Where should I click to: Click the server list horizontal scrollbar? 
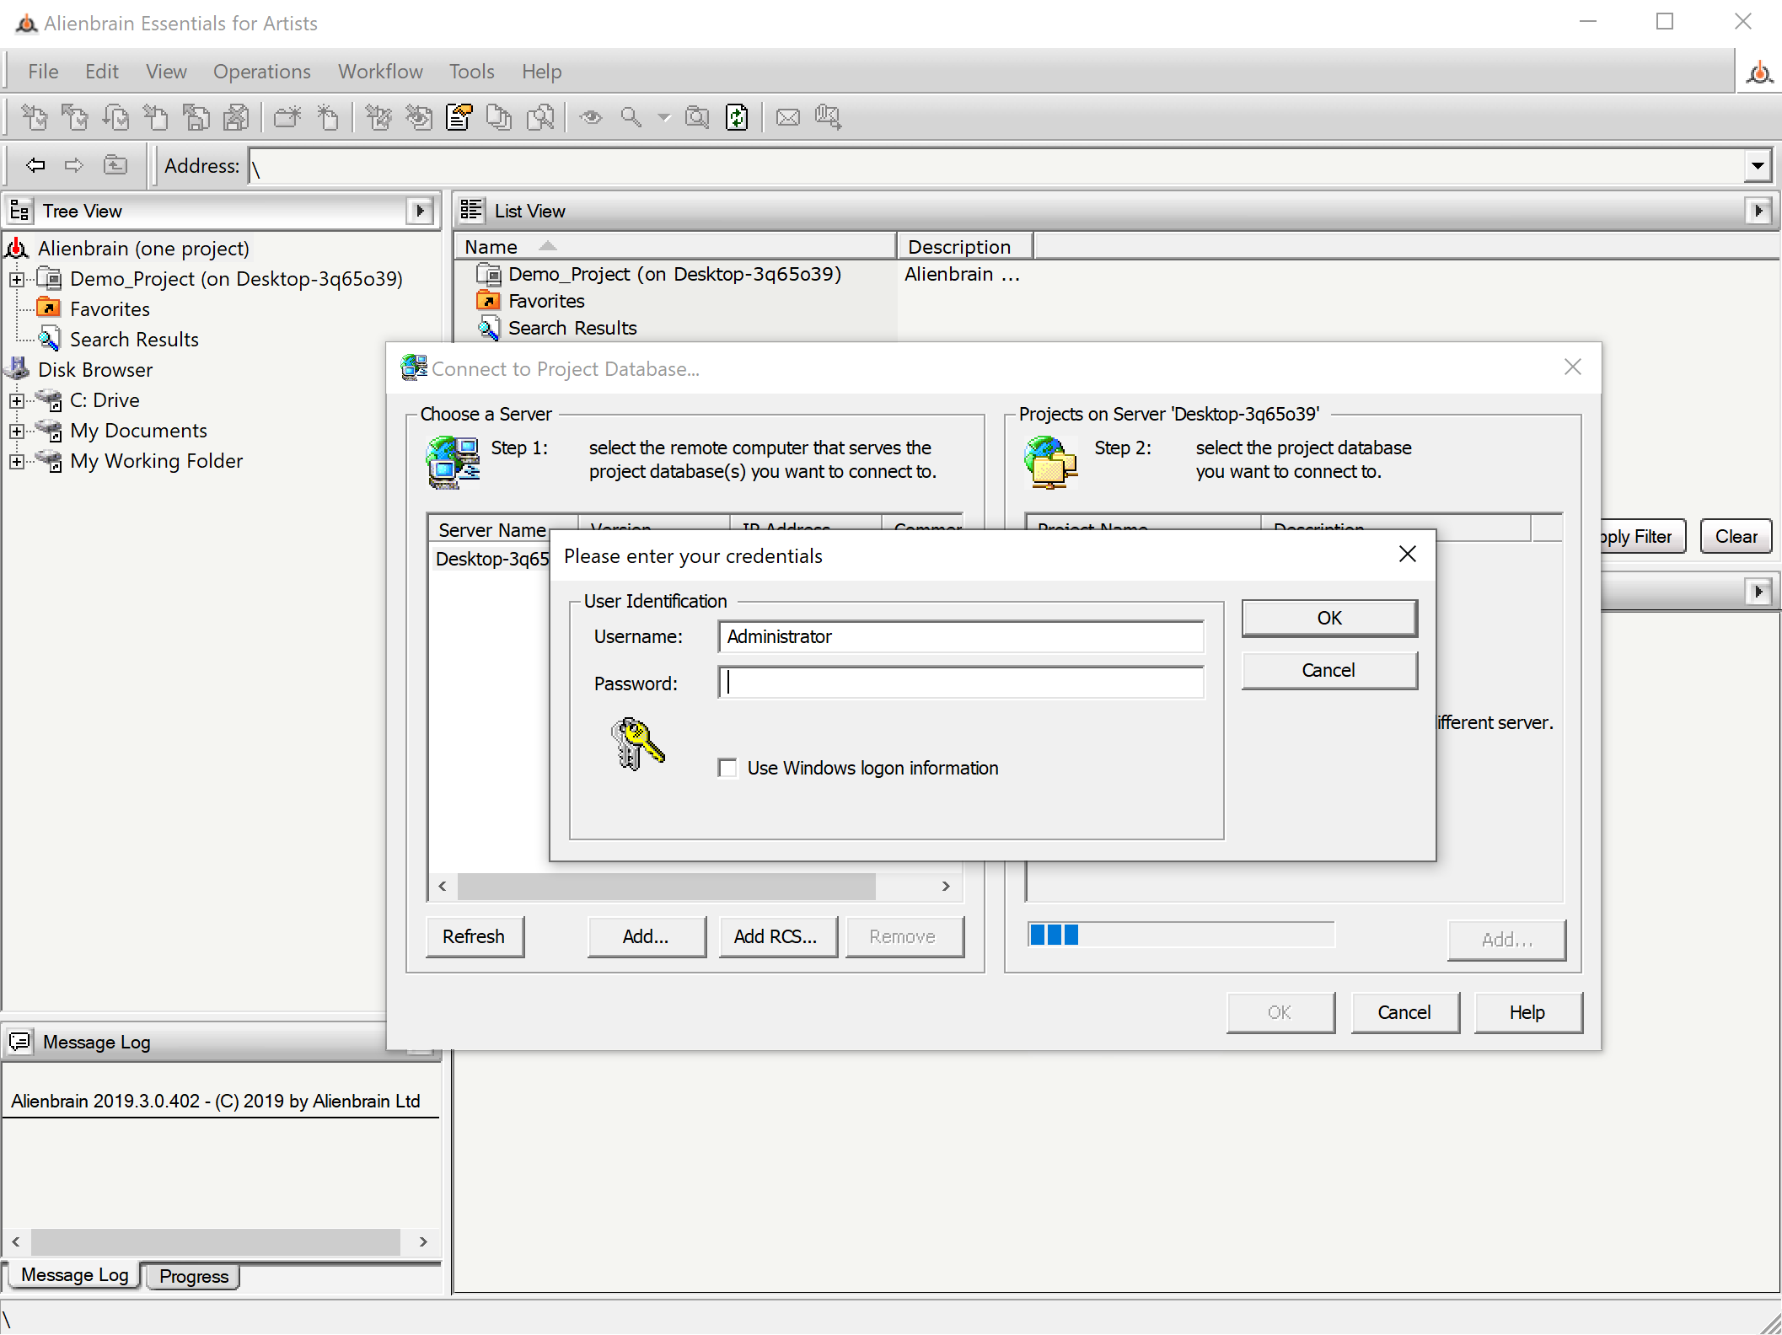pos(666,886)
